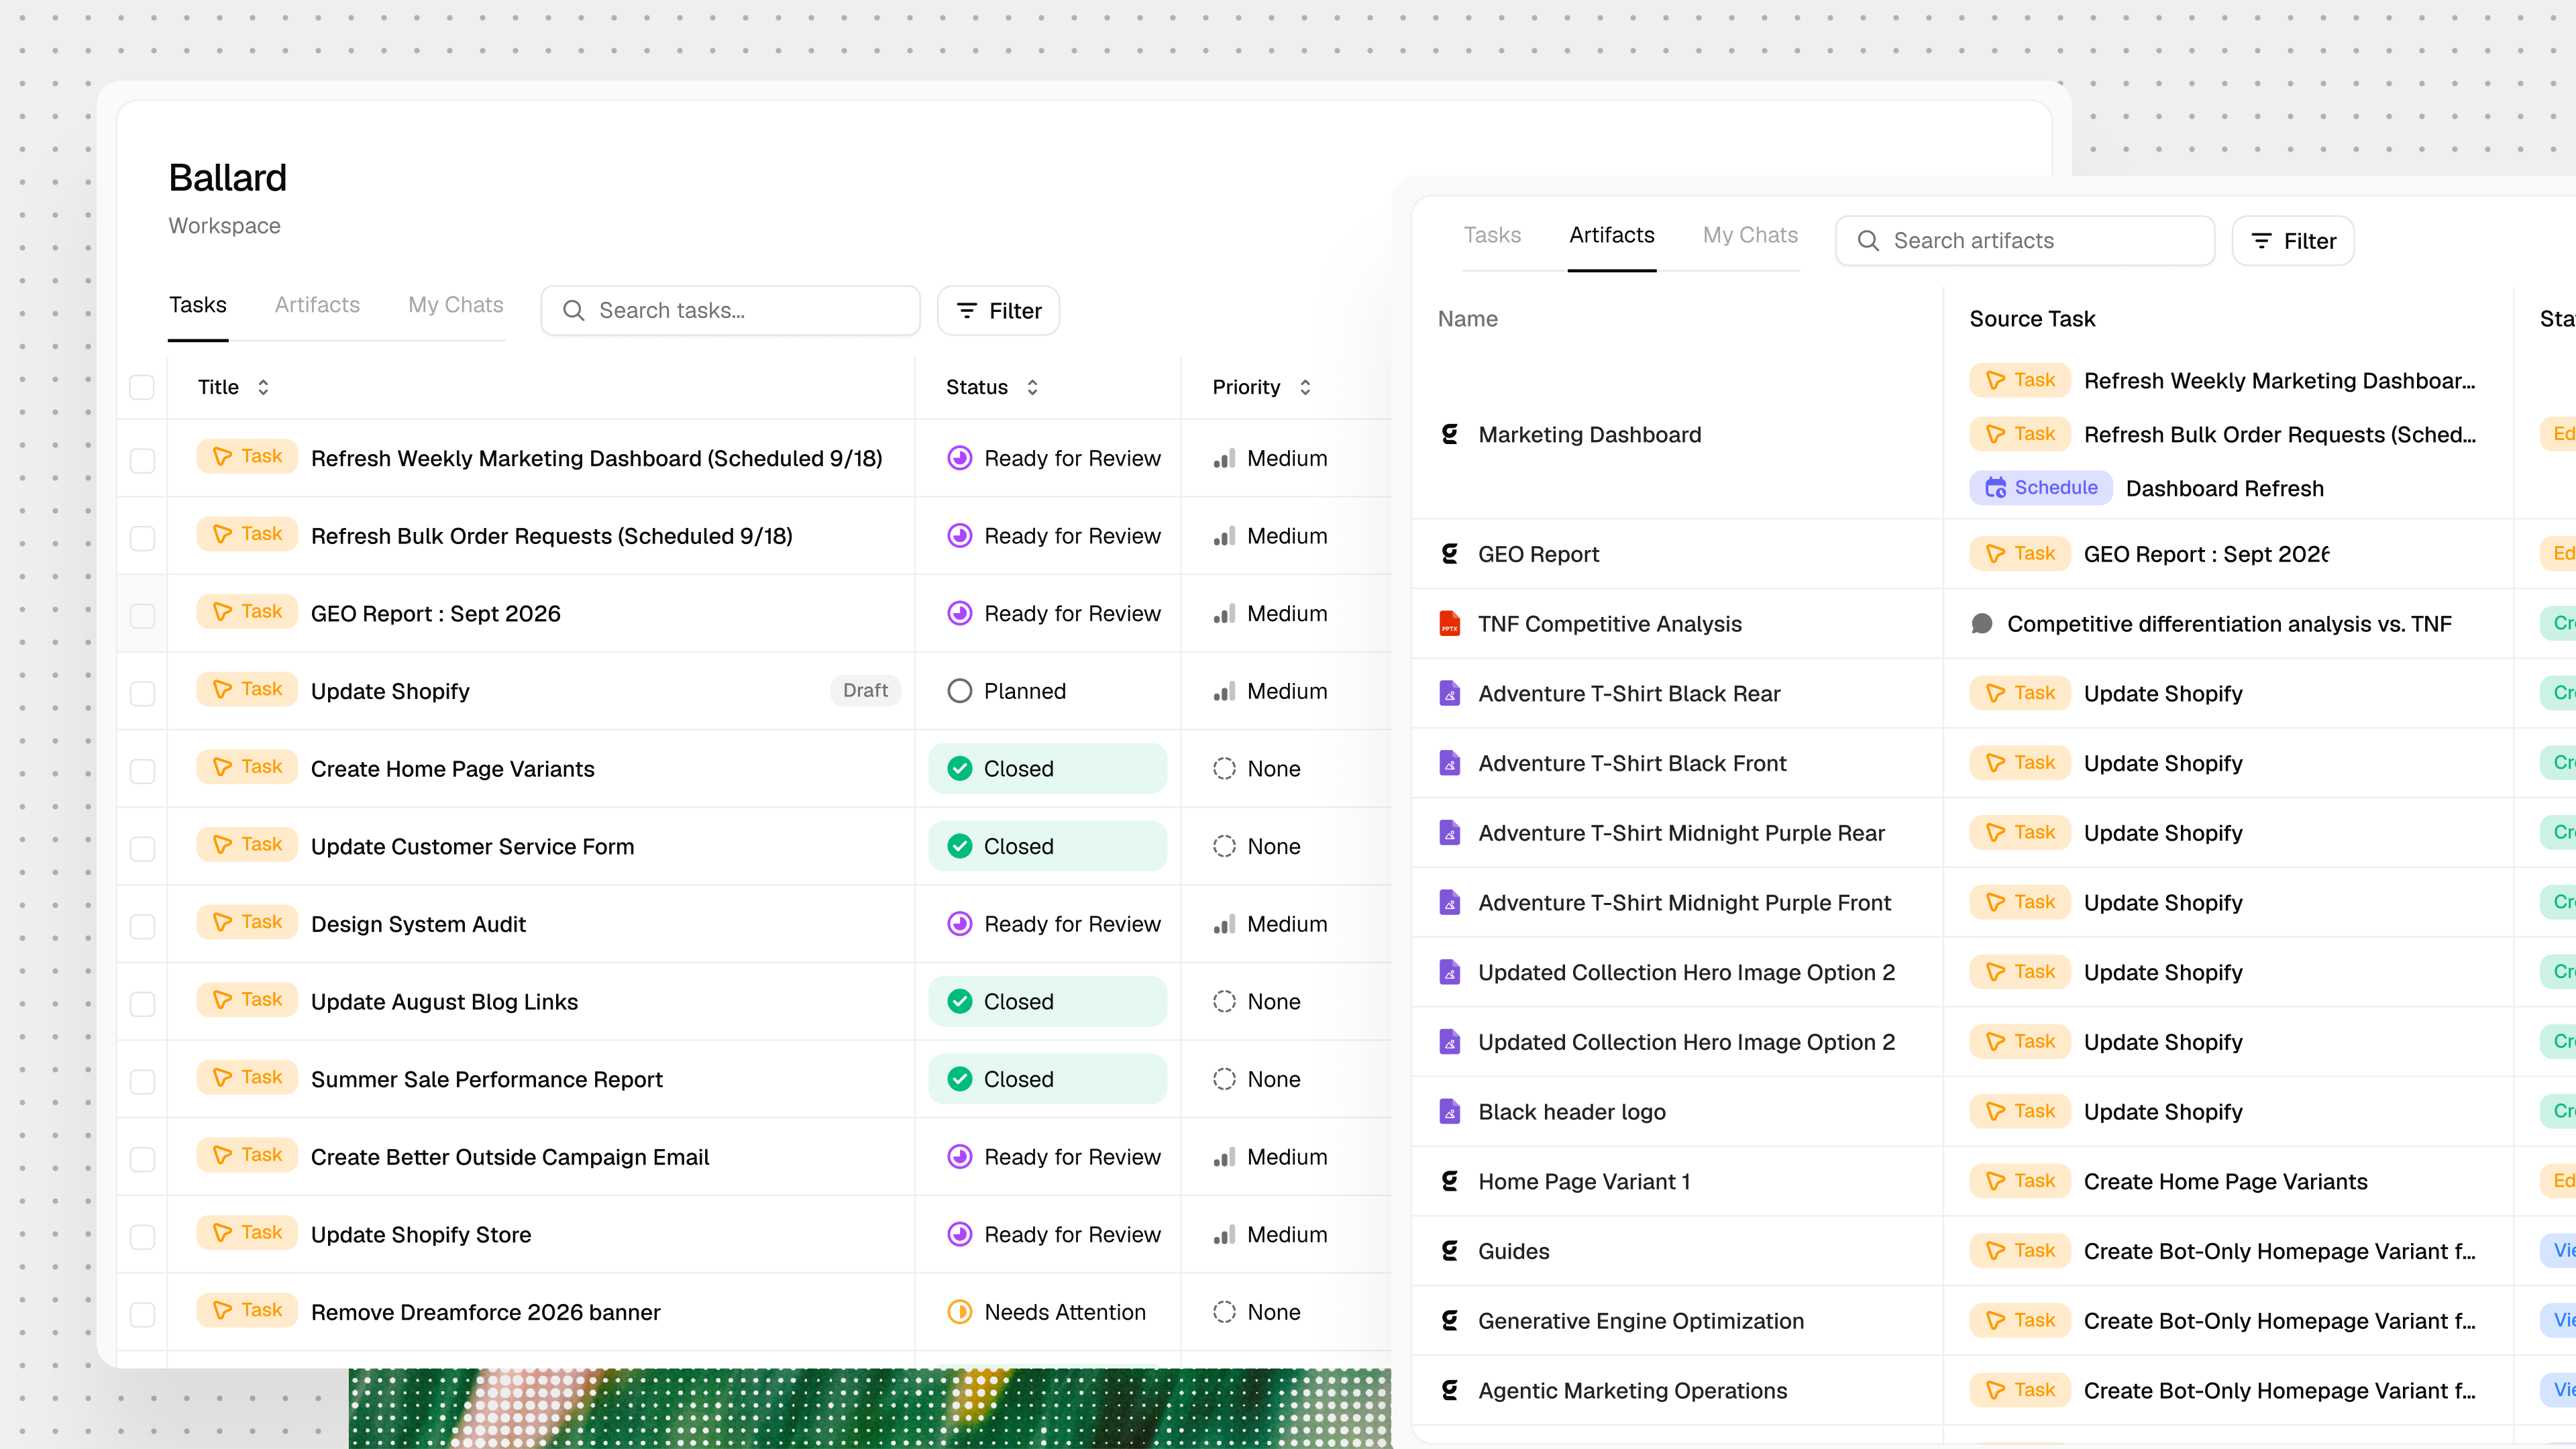Click the Ballard workspace title
The height and width of the screenshot is (1449, 2576).
tap(227, 178)
